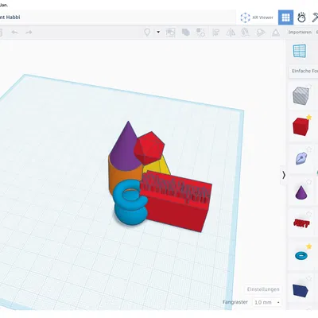
Task: Select the lower blue torus ring
Action: [131, 216]
